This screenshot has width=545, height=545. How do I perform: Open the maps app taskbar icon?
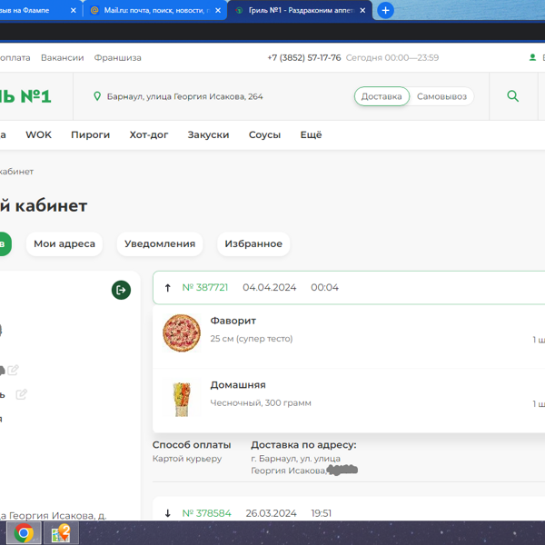(61, 533)
